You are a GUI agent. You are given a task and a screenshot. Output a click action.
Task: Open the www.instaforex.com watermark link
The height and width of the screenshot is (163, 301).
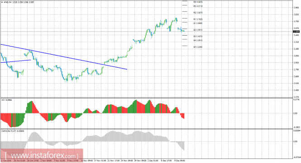(x=42, y=155)
